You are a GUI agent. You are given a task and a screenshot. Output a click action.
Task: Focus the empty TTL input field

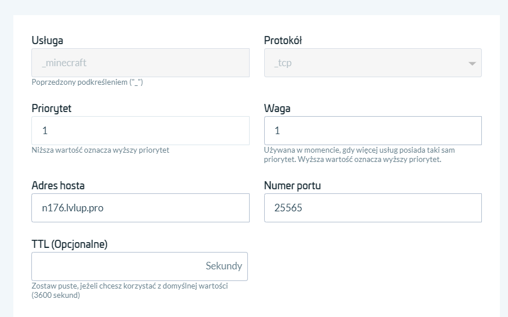pyautogui.click(x=116, y=266)
